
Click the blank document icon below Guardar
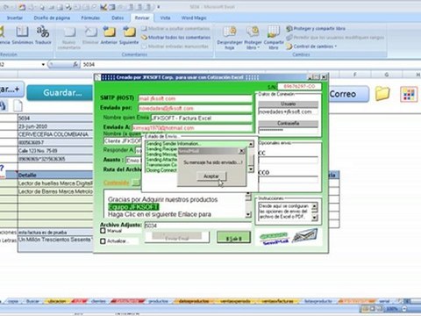point(18,105)
